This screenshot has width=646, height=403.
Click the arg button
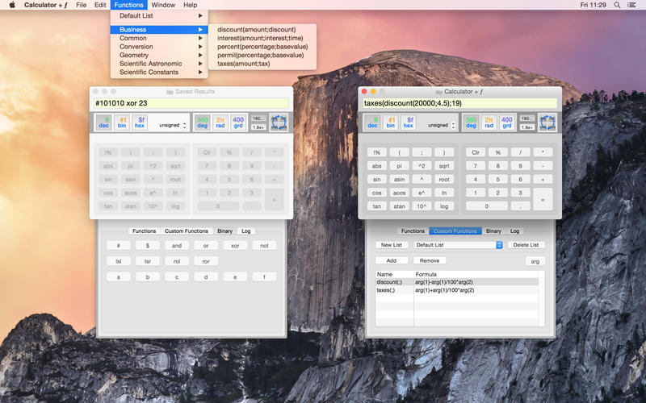coord(535,261)
